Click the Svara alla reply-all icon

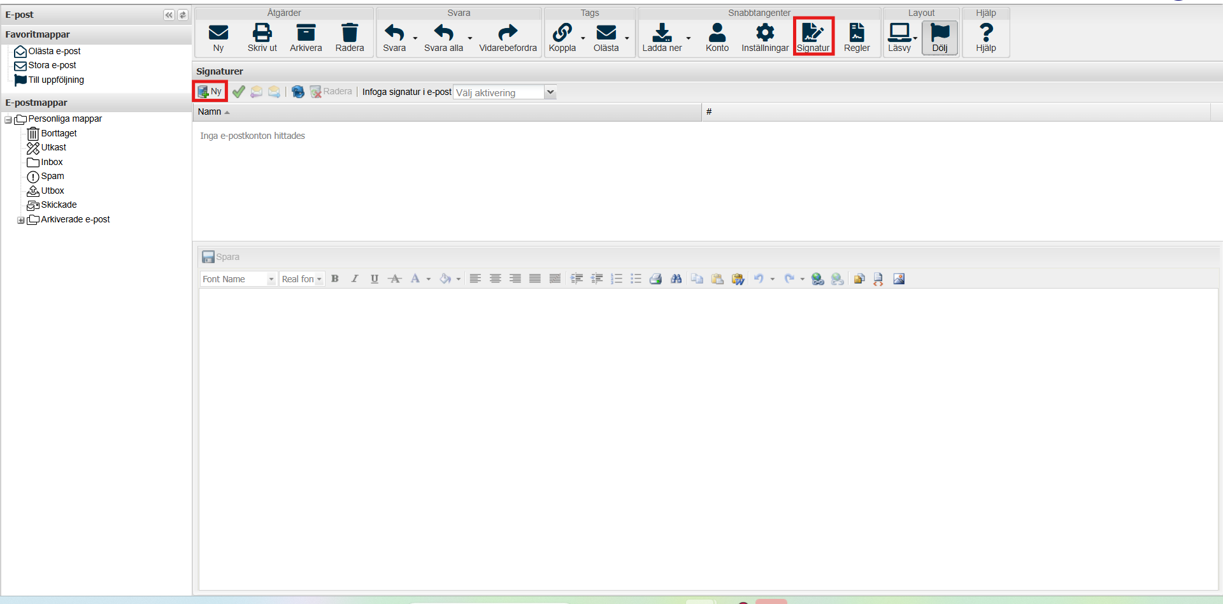click(443, 32)
